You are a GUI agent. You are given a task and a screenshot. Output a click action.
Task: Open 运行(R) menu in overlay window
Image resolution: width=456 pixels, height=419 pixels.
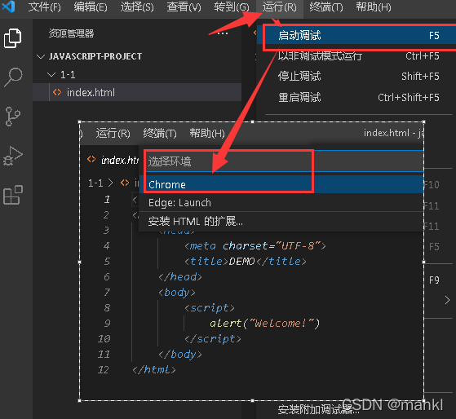tap(113, 134)
